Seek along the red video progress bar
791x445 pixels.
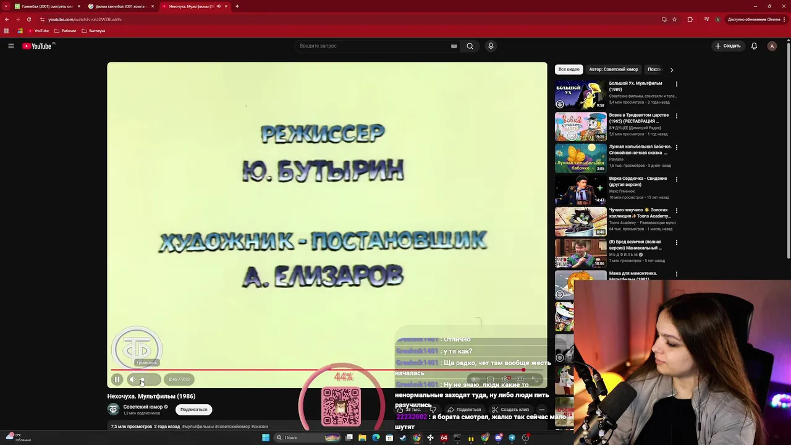pos(326,371)
